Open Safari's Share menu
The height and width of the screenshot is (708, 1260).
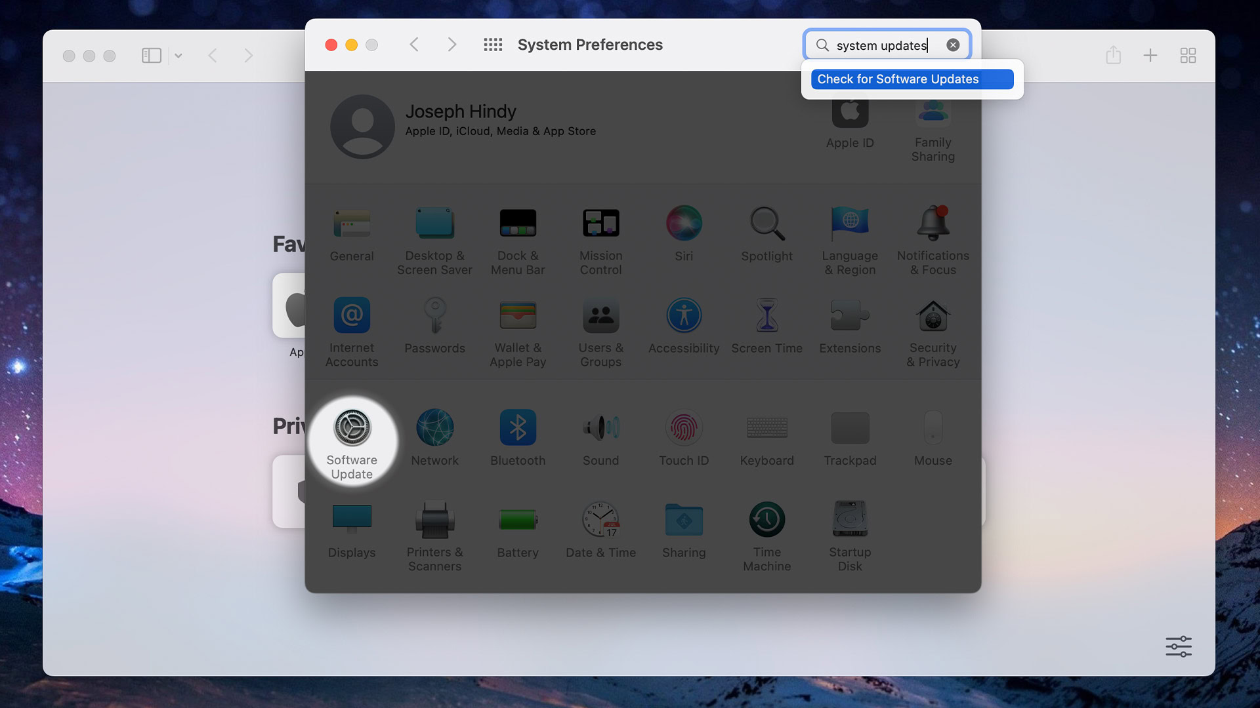[x=1113, y=55]
